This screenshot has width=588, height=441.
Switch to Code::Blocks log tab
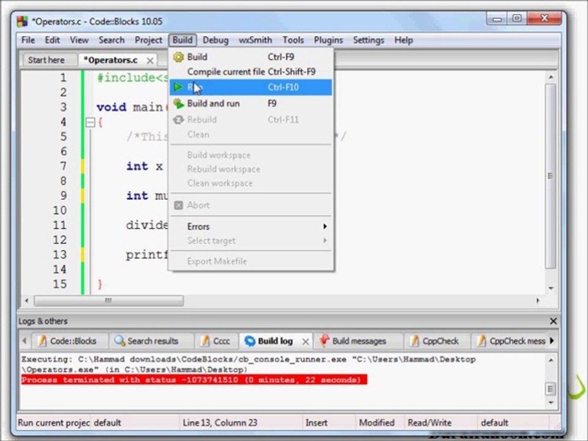(69, 341)
